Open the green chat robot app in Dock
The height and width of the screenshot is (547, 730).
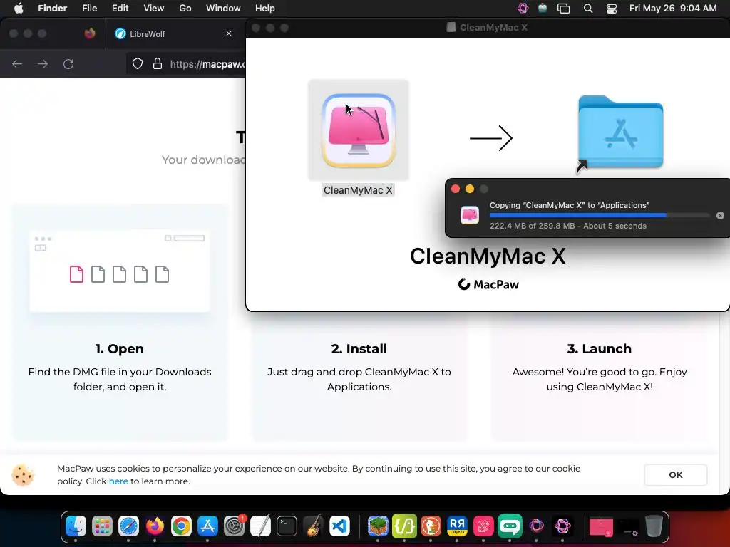[x=510, y=526]
